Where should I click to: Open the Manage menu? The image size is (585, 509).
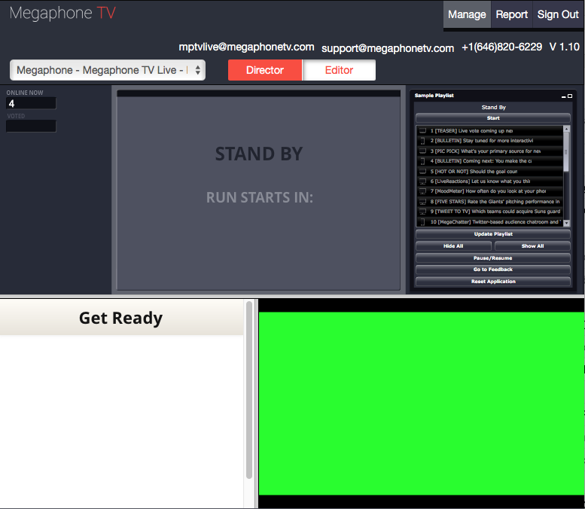tap(467, 14)
